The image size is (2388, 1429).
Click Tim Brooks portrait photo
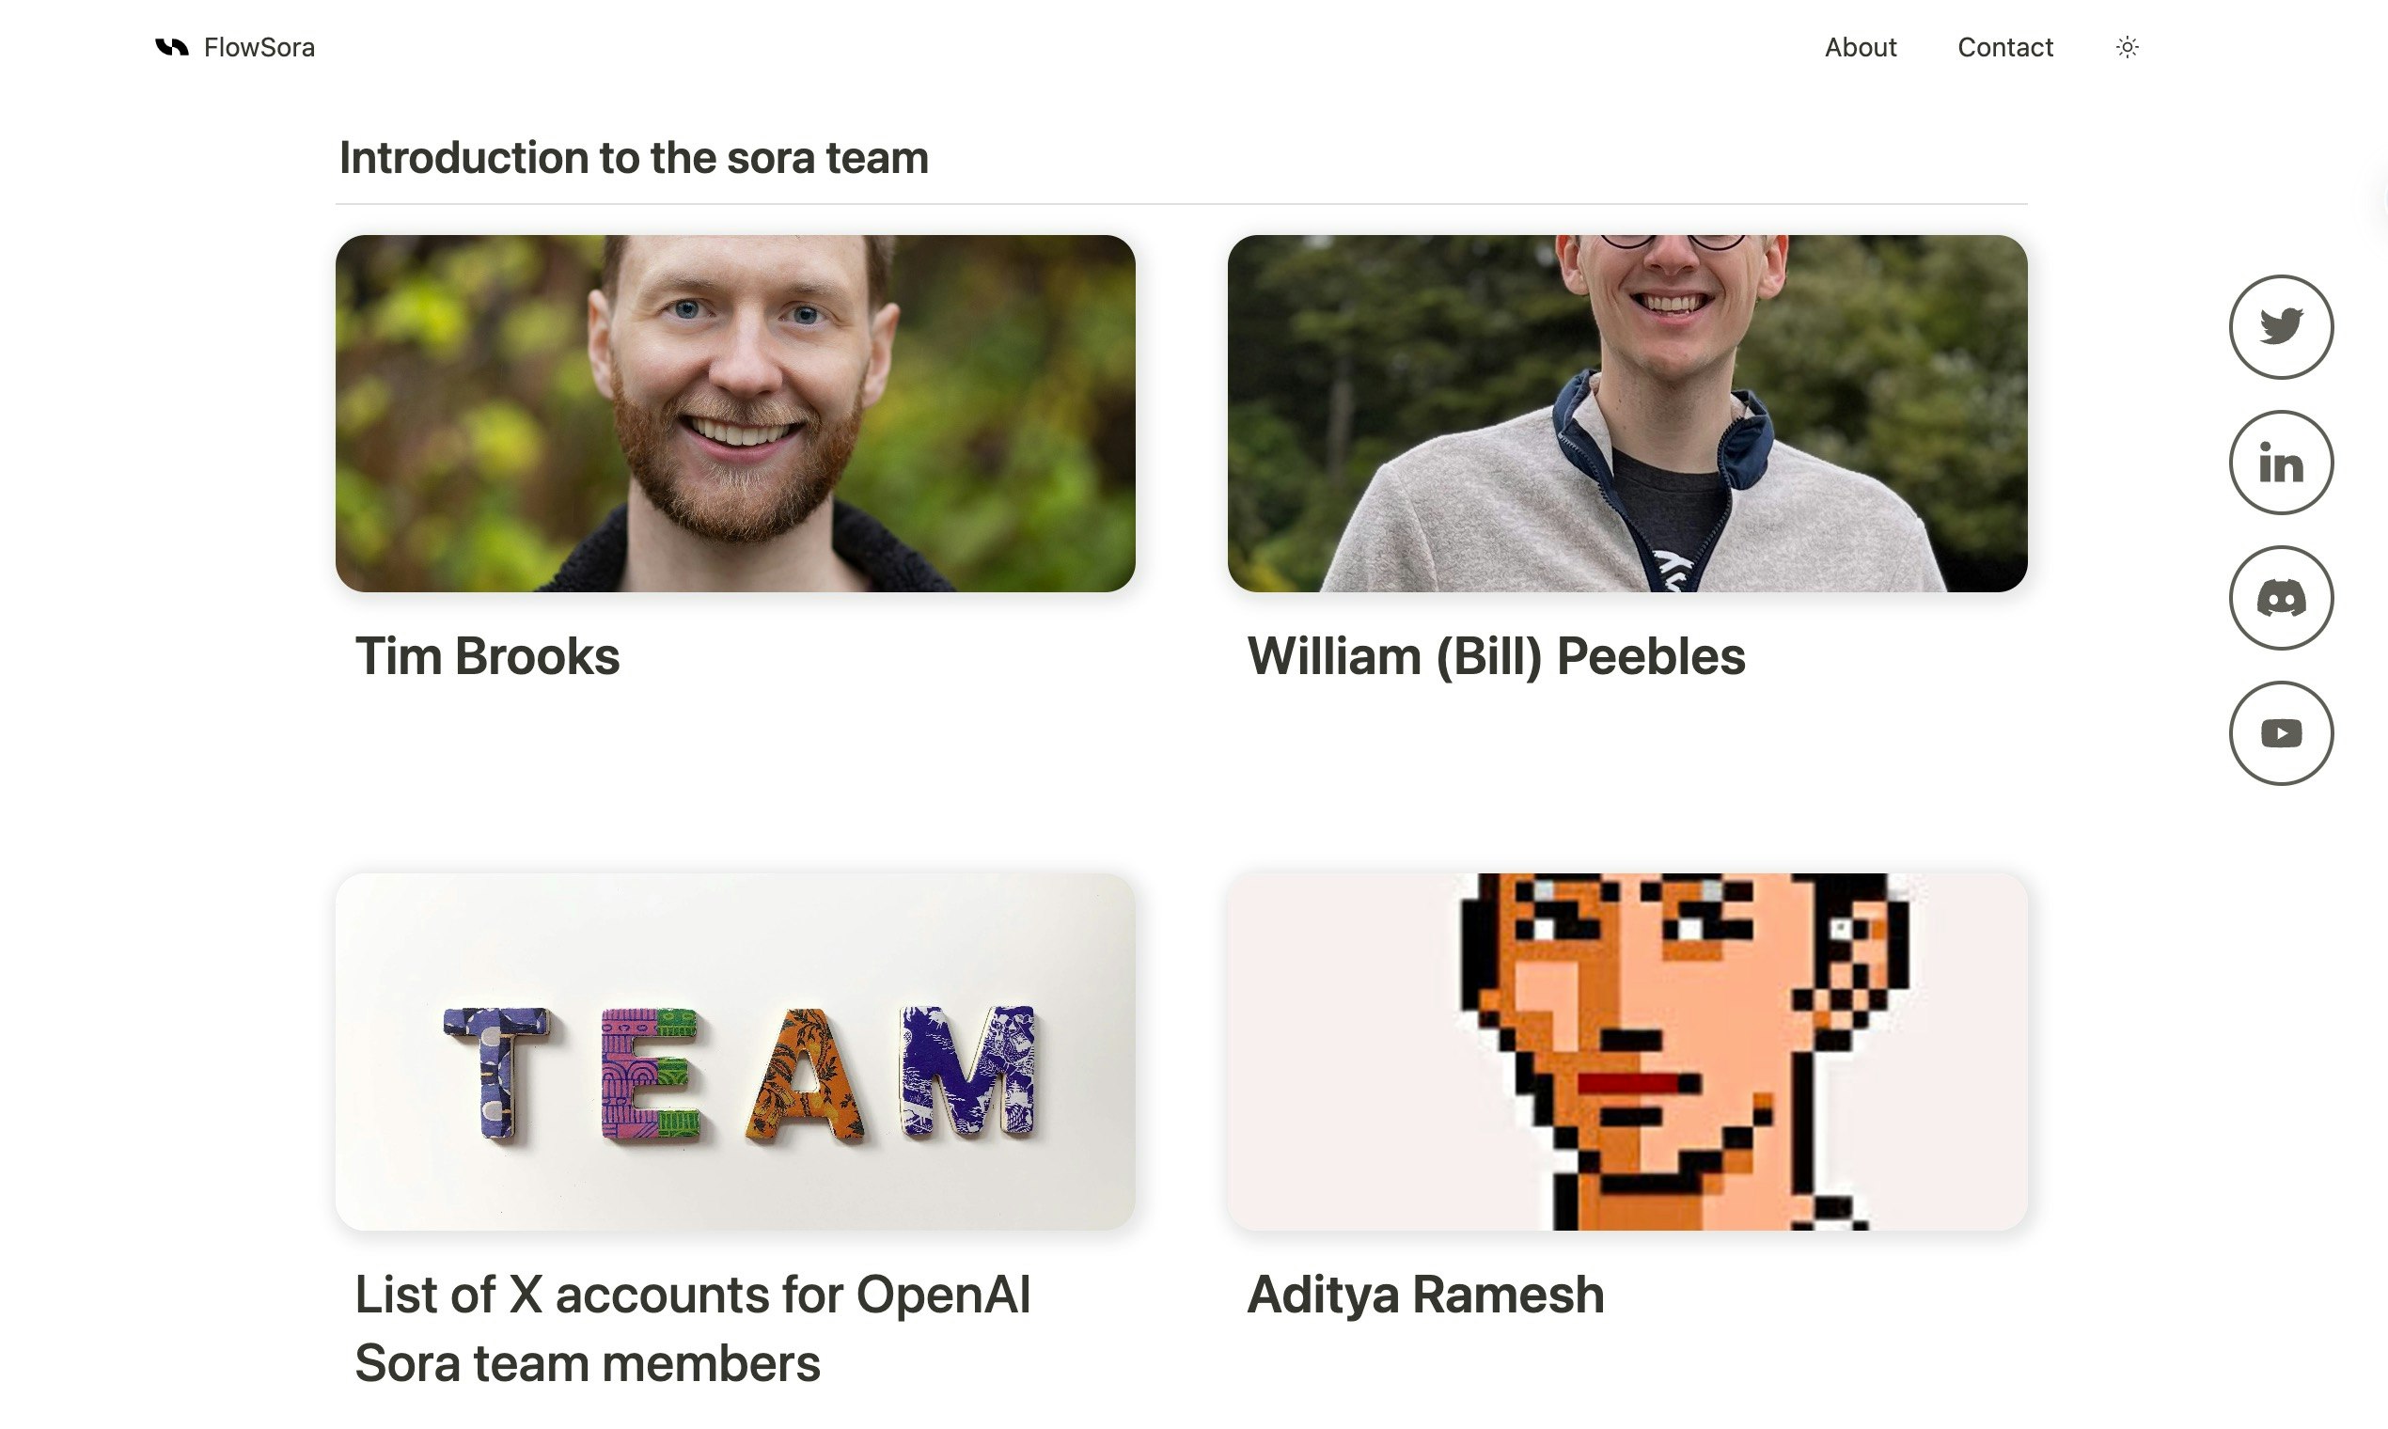tap(734, 413)
